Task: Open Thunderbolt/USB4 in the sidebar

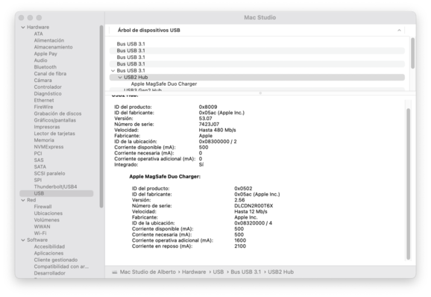Action: click(55, 187)
